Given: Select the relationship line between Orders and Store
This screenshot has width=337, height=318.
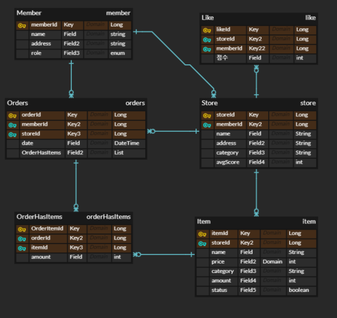Looking at the screenshot, I should tap(173, 131).
